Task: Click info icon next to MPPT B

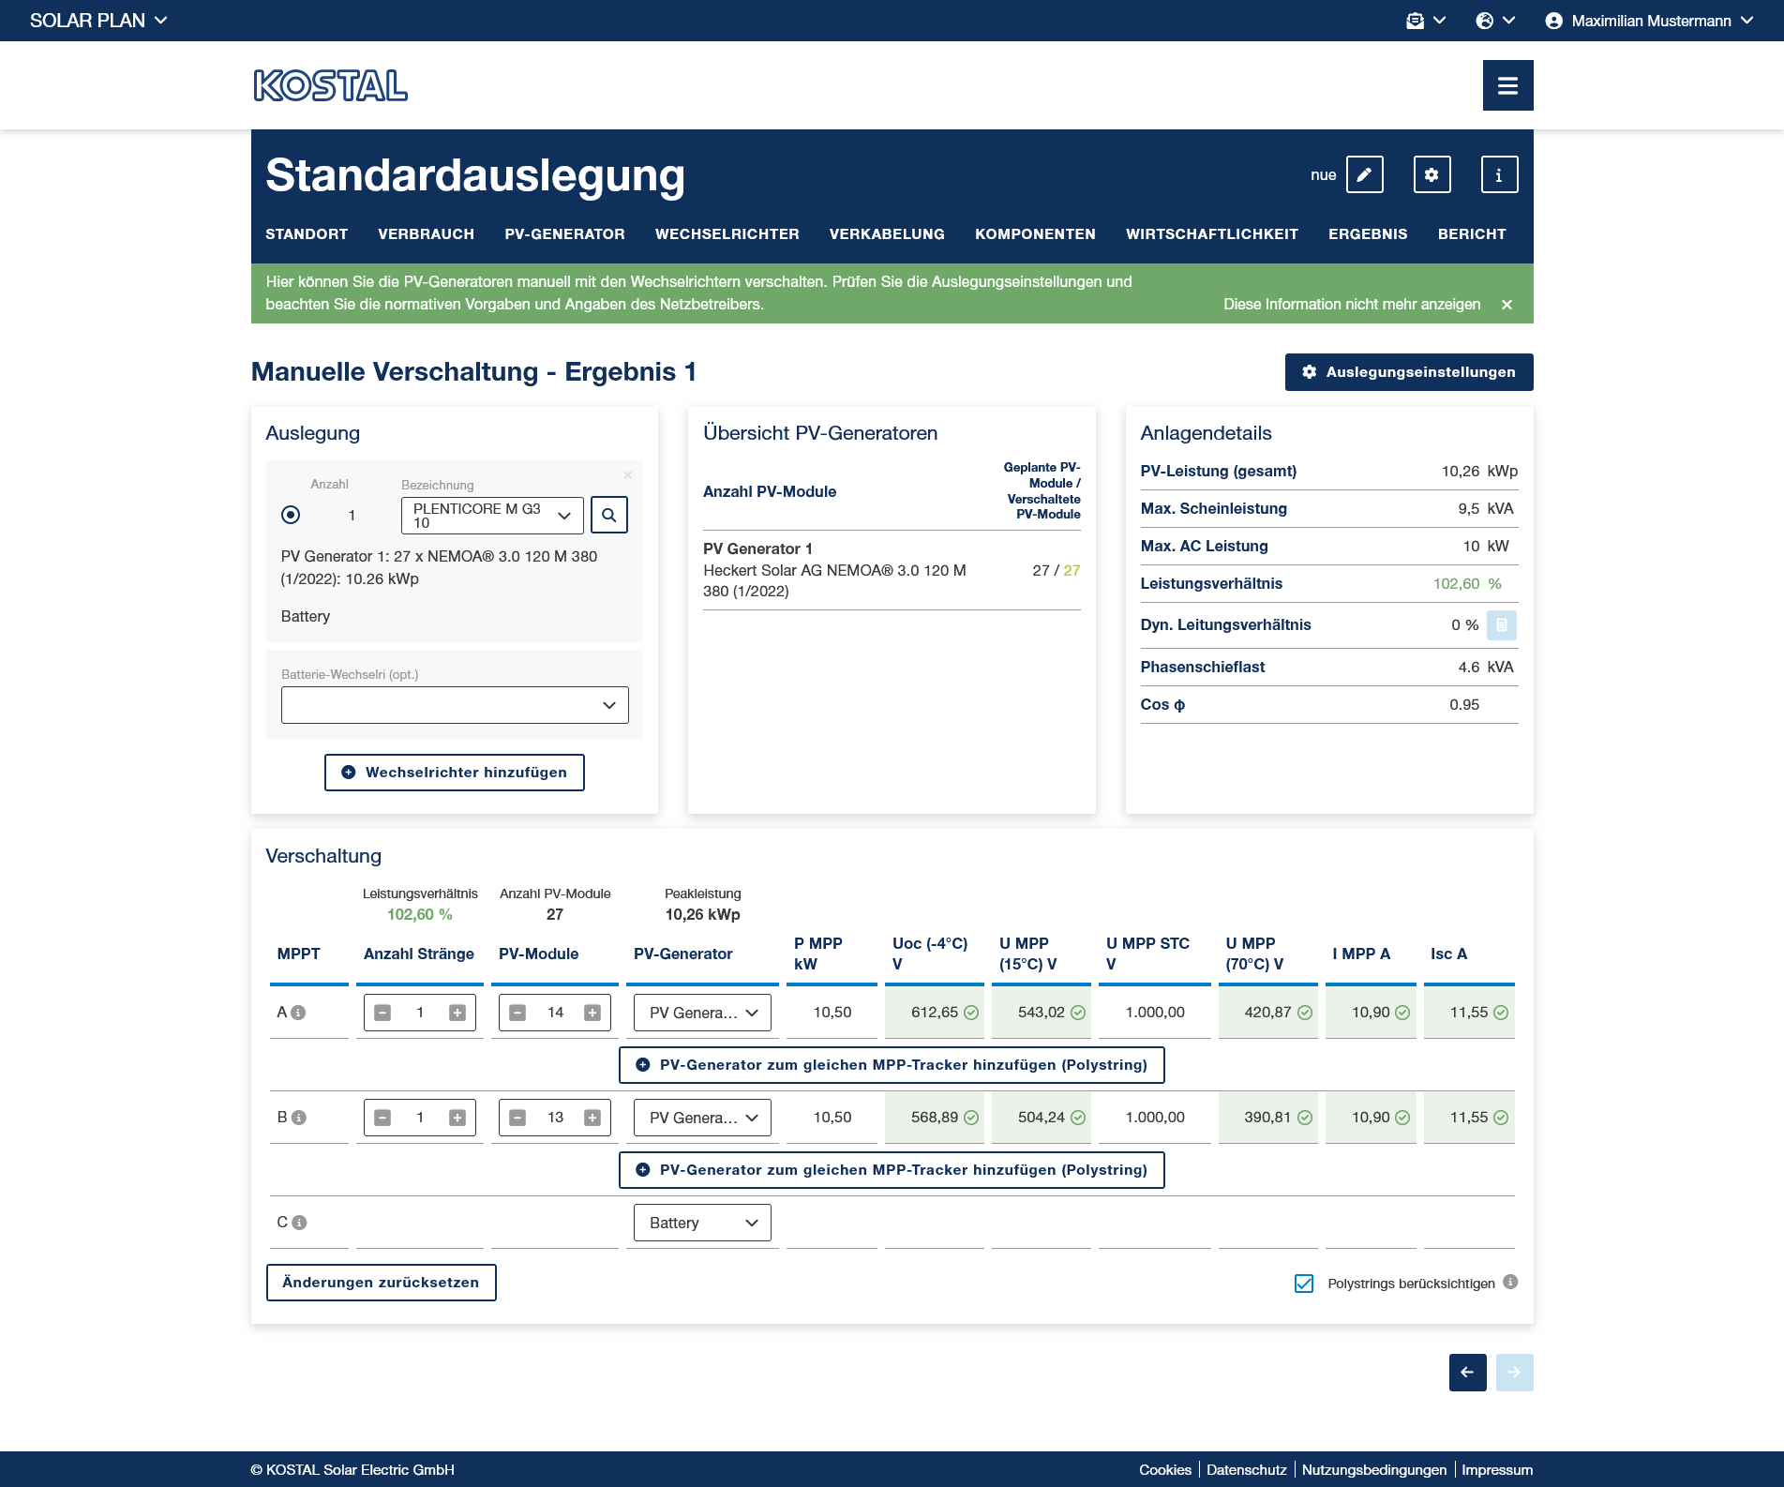Action: coord(298,1118)
